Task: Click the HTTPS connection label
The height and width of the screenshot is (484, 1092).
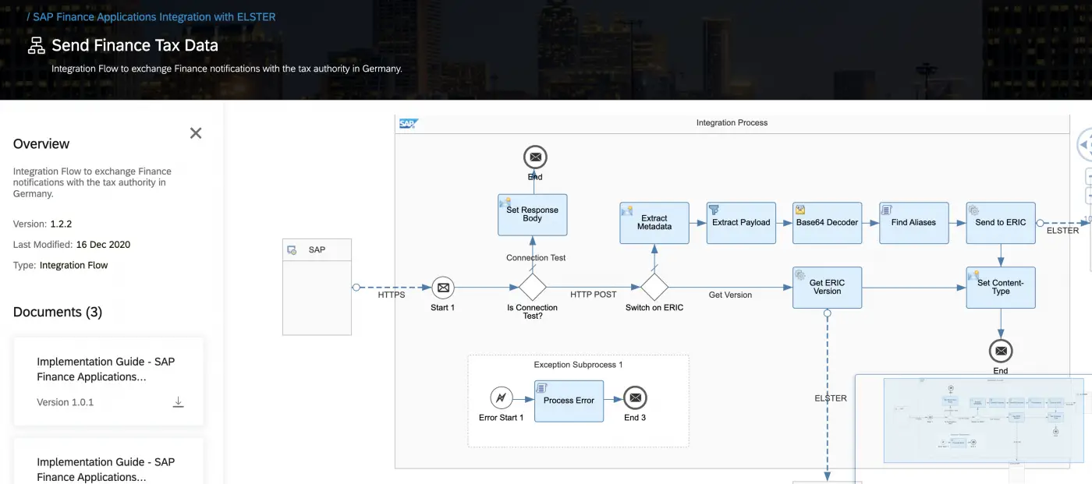Action: (392, 295)
